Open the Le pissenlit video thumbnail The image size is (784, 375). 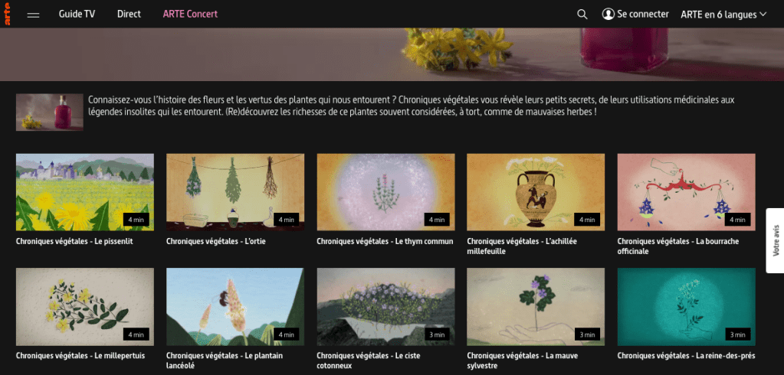[x=85, y=192]
